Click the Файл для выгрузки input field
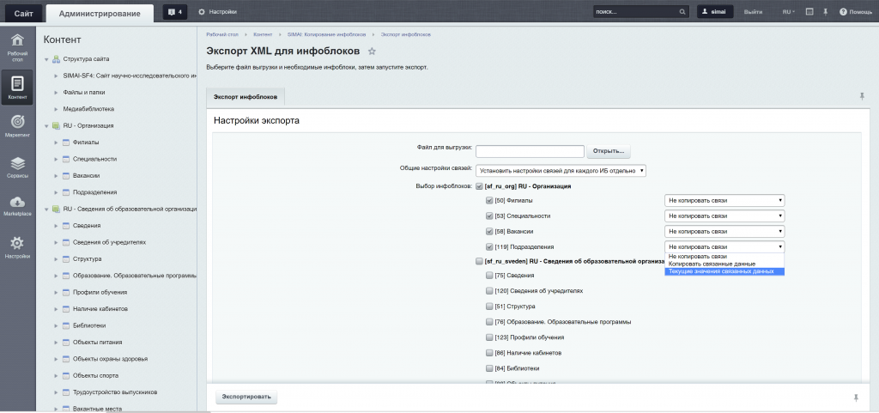The width and height of the screenshot is (879, 413). point(530,152)
